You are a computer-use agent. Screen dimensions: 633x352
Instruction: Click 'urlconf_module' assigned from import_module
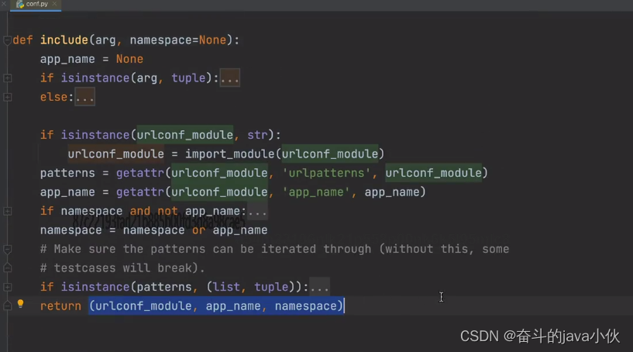click(116, 154)
